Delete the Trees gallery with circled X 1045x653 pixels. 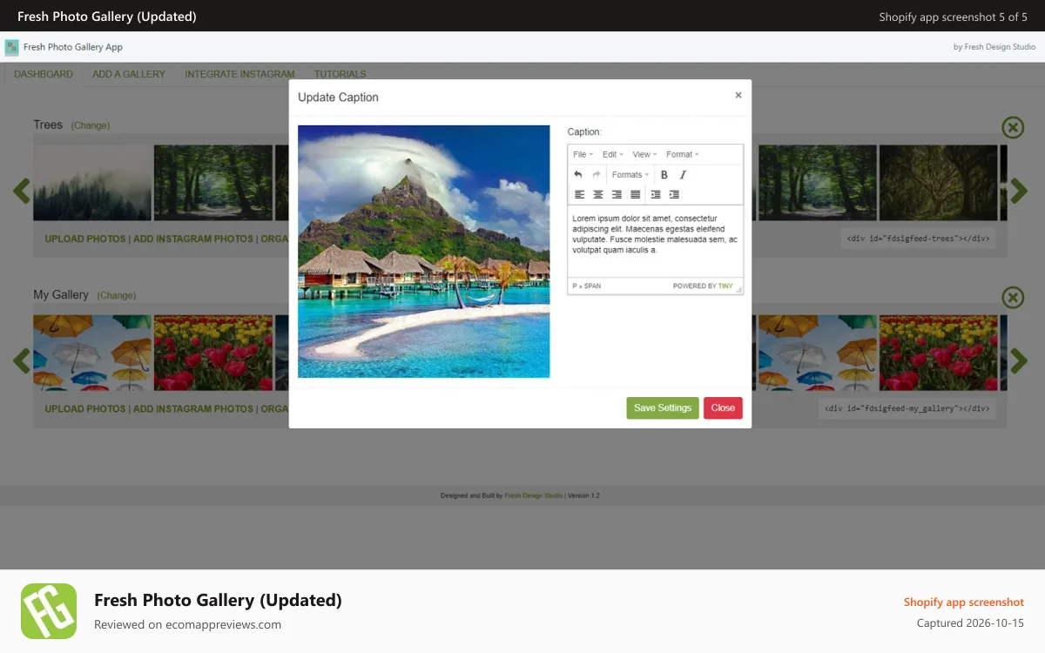point(1013,128)
